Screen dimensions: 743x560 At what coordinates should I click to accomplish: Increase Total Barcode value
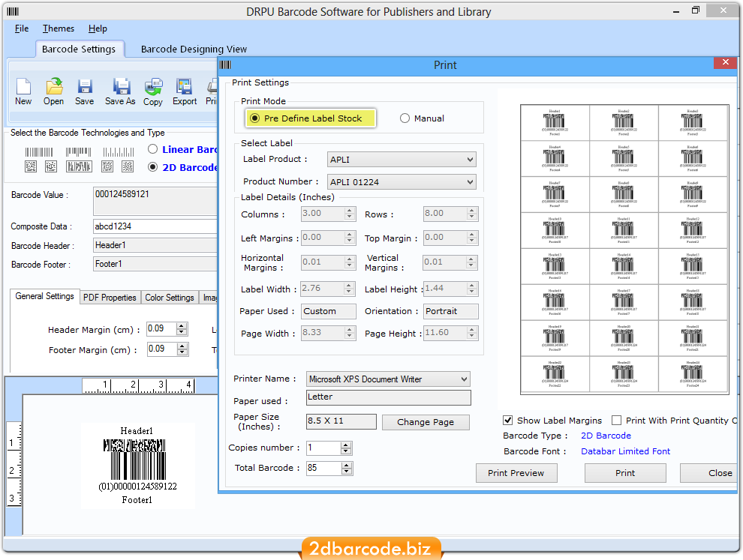point(347,466)
